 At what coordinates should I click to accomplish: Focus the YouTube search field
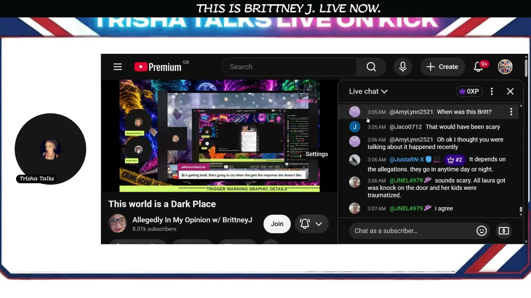tap(289, 67)
